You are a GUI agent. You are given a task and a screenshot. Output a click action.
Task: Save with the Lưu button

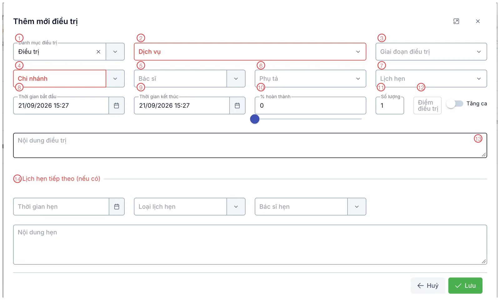[x=465, y=286]
